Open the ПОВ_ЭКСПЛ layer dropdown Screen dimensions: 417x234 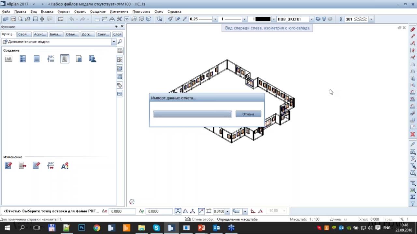click(x=311, y=19)
